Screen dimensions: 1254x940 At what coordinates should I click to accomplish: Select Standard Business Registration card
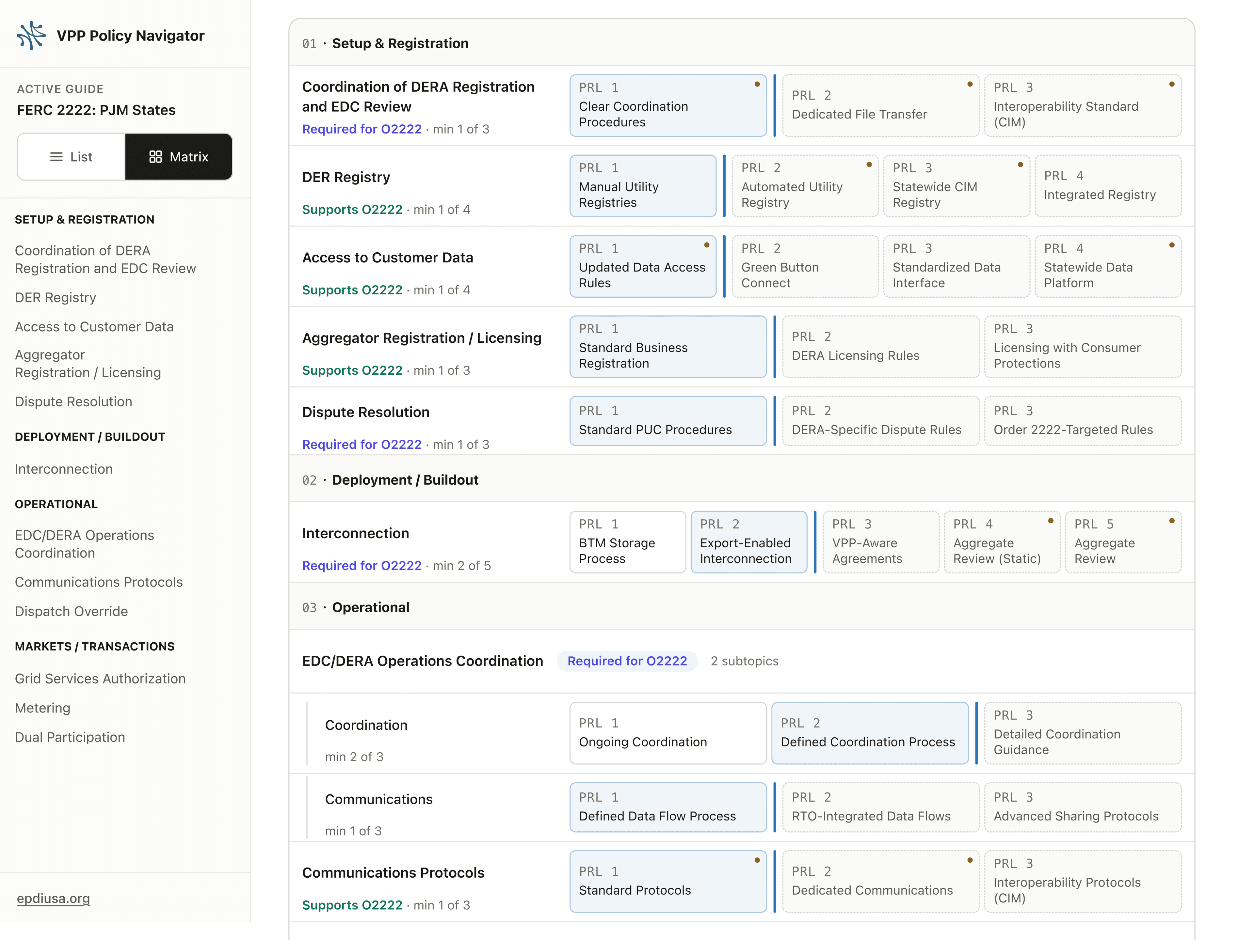point(668,347)
